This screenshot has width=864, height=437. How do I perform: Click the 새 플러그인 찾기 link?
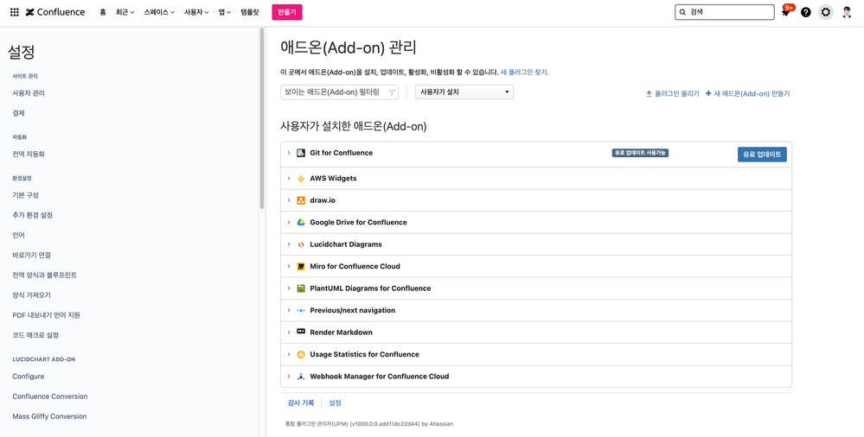click(524, 72)
